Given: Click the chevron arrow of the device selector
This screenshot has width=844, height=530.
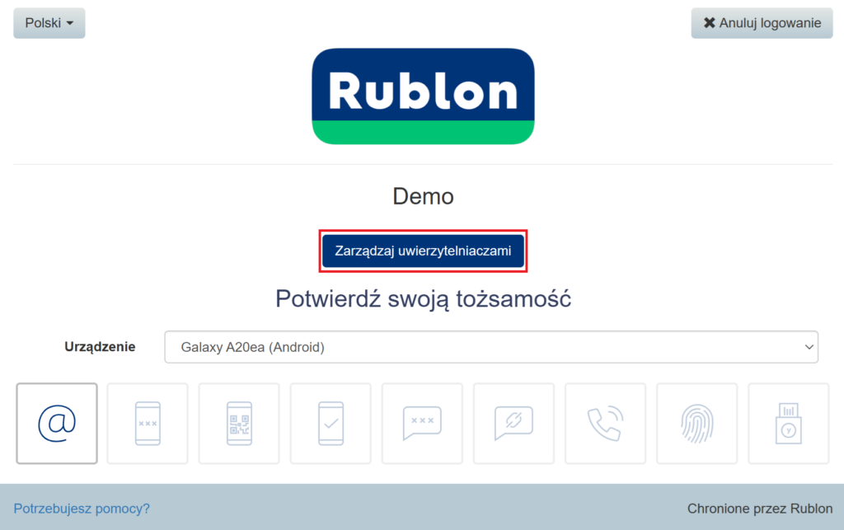Looking at the screenshot, I should [x=808, y=347].
